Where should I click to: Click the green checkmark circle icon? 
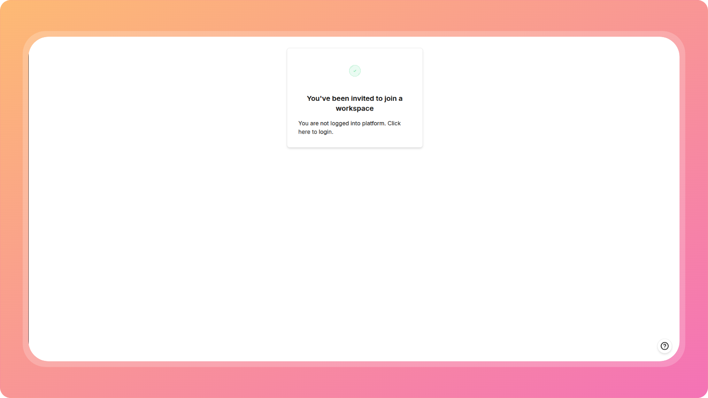[x=355, y=71]
